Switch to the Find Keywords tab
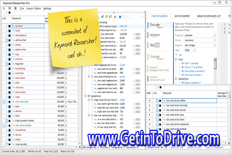The image size is (232, 155). [x=159, y=16]
